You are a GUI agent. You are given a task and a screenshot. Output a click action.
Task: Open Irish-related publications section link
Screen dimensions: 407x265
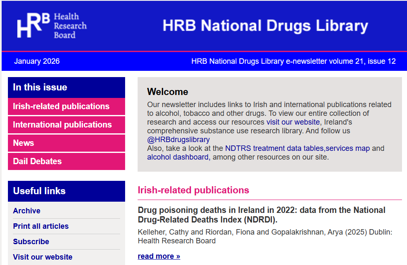coord(66,106)
